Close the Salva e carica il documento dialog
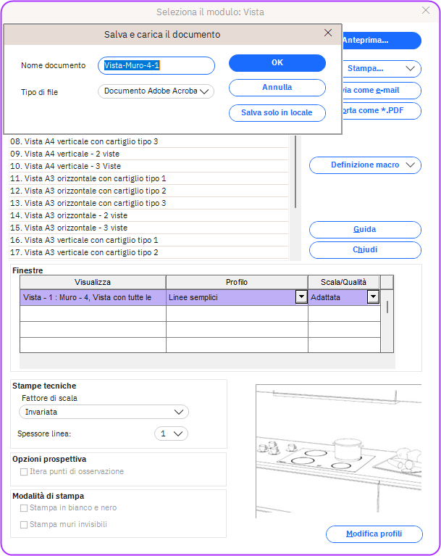 pos(328,33)
